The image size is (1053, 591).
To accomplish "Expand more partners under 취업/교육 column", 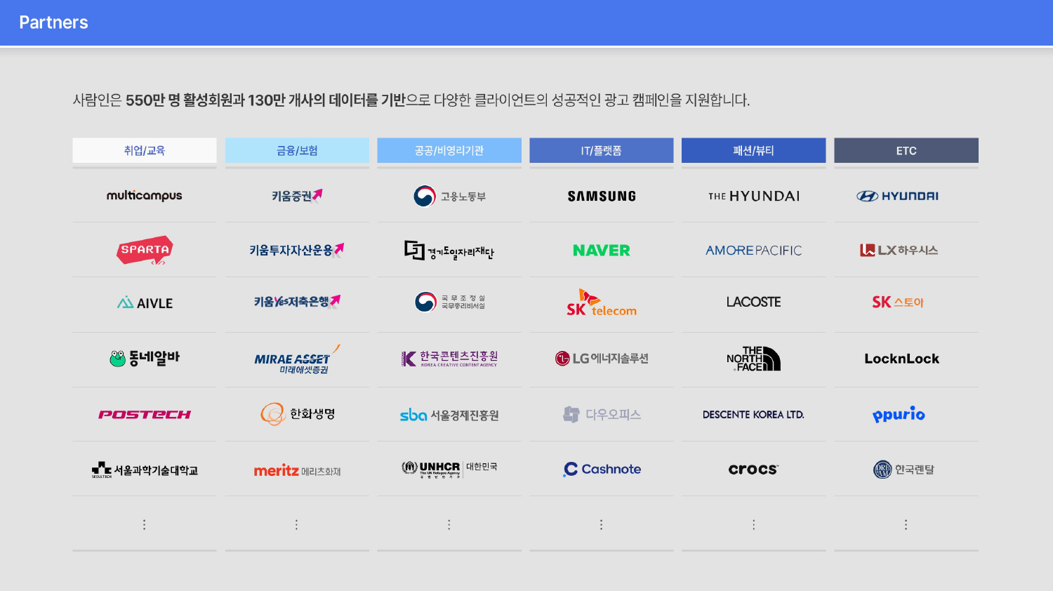I will 145,524.
